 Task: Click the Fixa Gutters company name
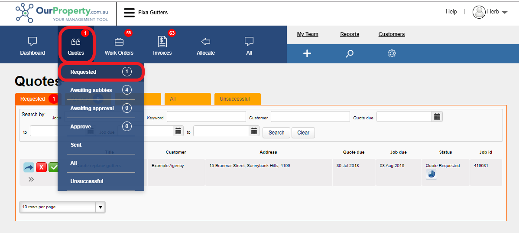[x=153, y=13]
